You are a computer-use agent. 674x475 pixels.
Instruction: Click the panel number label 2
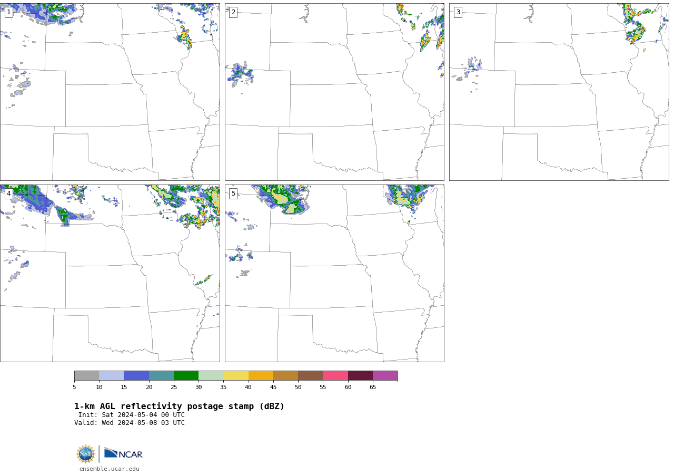tap(233, 12)
